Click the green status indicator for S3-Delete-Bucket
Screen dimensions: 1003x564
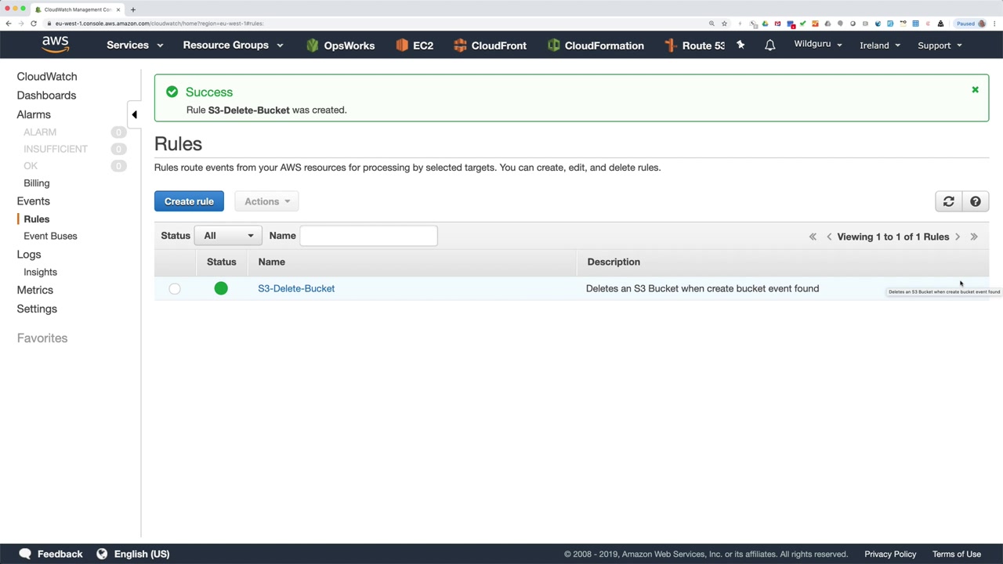(221, 289)
